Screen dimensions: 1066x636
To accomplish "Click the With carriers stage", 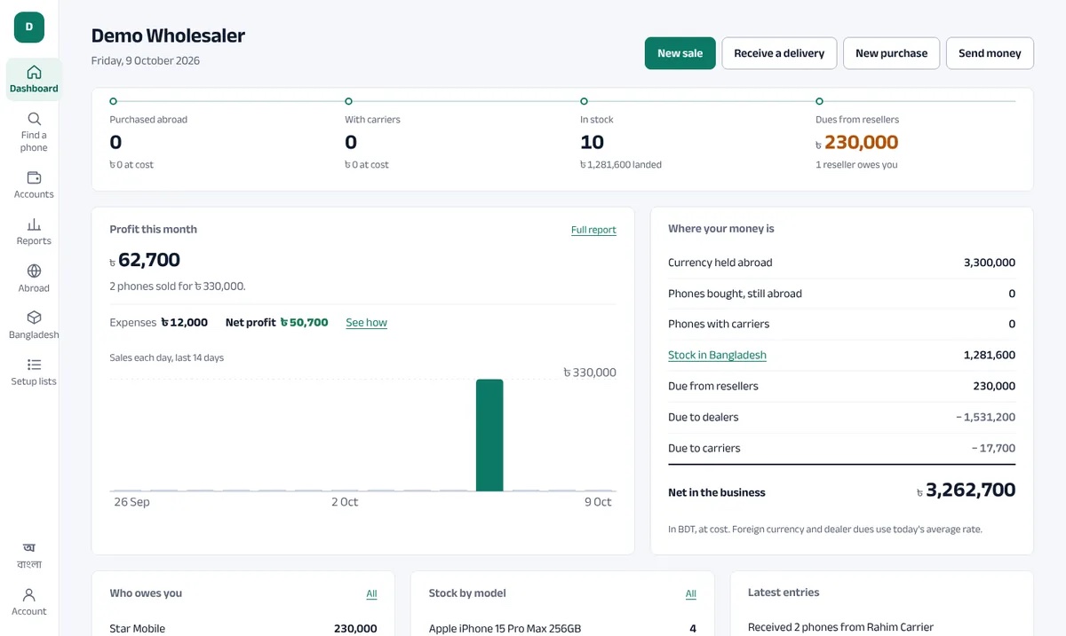I will 374,120.
